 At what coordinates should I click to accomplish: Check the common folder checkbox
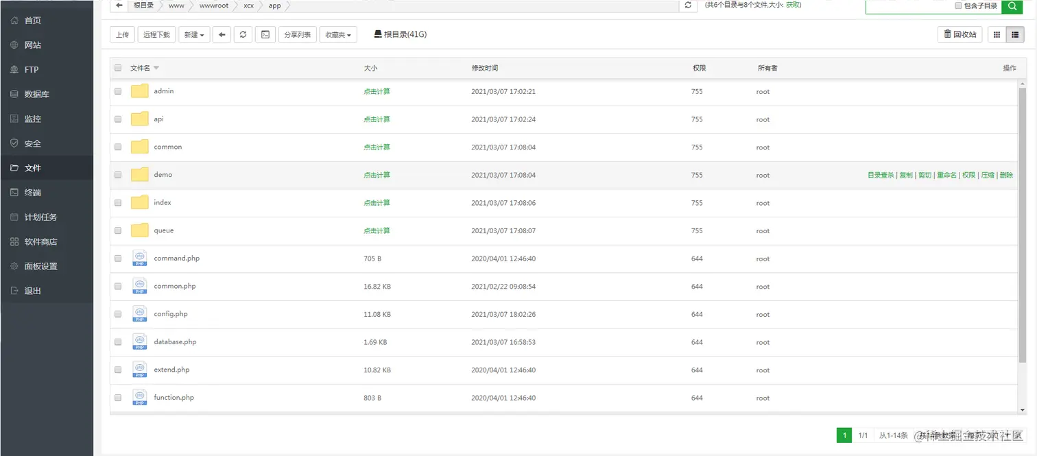tap(118, 147)
